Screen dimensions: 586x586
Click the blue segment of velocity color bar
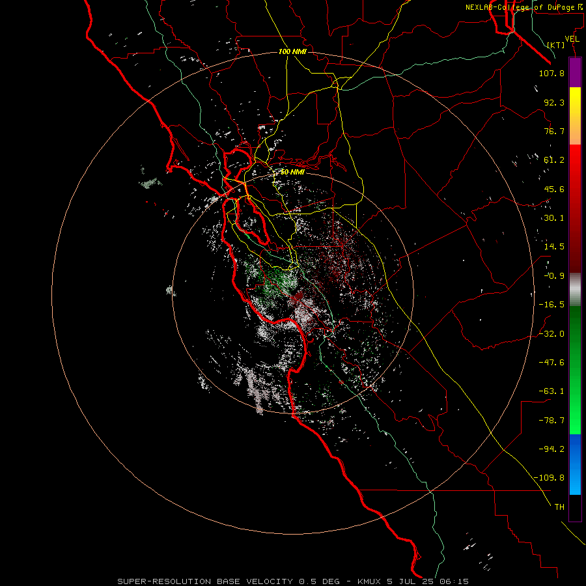click(x=575, y=464)
